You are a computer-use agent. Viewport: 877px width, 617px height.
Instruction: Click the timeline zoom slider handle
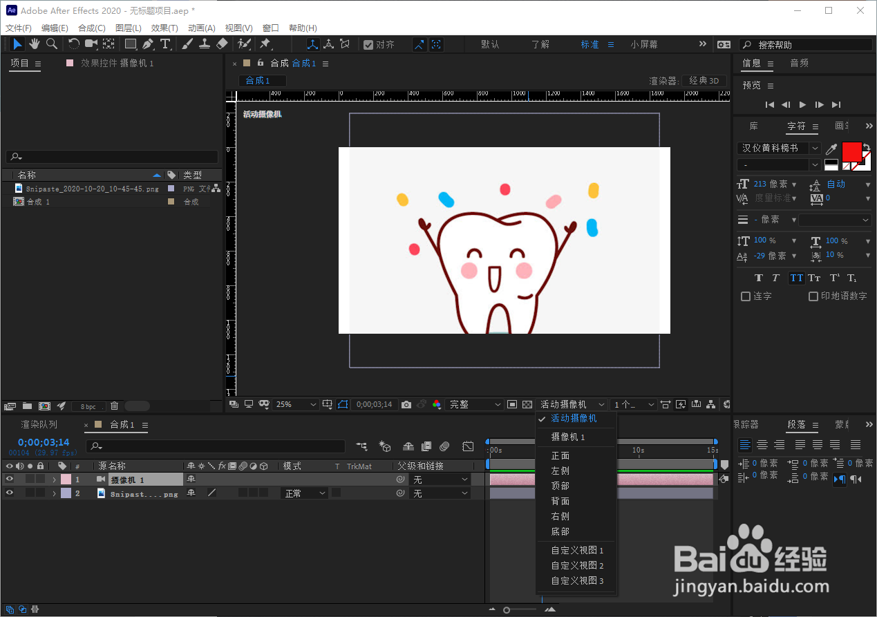(x=507, y=610)
